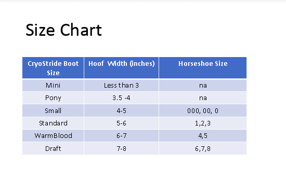This screenshot has width=286, height=195.
Task: Click the 000, 00, 0 horseshoe cell
Action: pyautogui.click(x=203, y=110)
